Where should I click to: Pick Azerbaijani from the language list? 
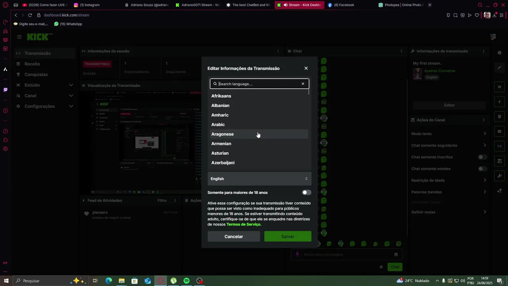259,163
